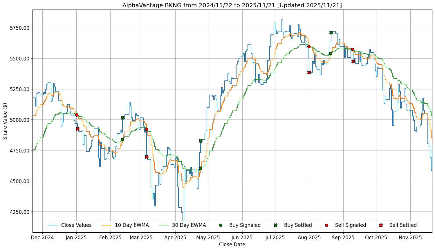Select the January 2025 sell signaled marker
Viewport: 435px width, 250px height.
pyautogui.click(x=77, y=115)
